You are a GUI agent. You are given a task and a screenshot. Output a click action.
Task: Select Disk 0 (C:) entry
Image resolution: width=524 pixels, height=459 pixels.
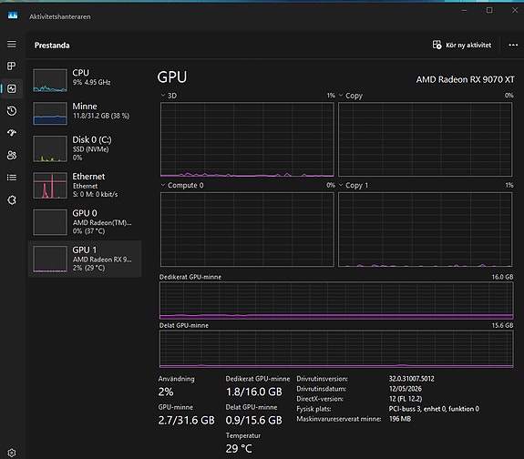[85, 148]
